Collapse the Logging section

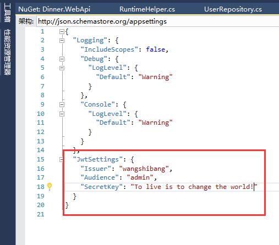click(62, 41)
